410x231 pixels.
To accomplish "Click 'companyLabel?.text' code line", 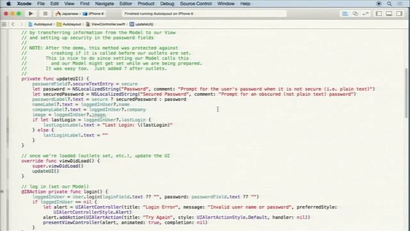I will point(89,110).
